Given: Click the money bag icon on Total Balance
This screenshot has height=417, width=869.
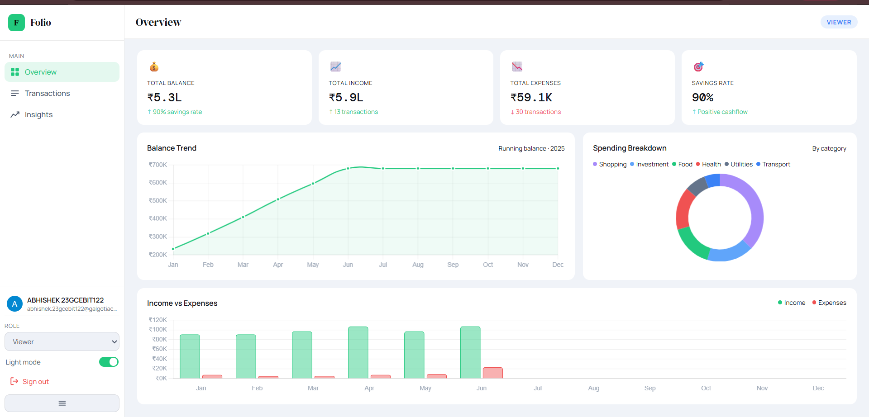Looking at the screenshot, I should click(154, 67).
